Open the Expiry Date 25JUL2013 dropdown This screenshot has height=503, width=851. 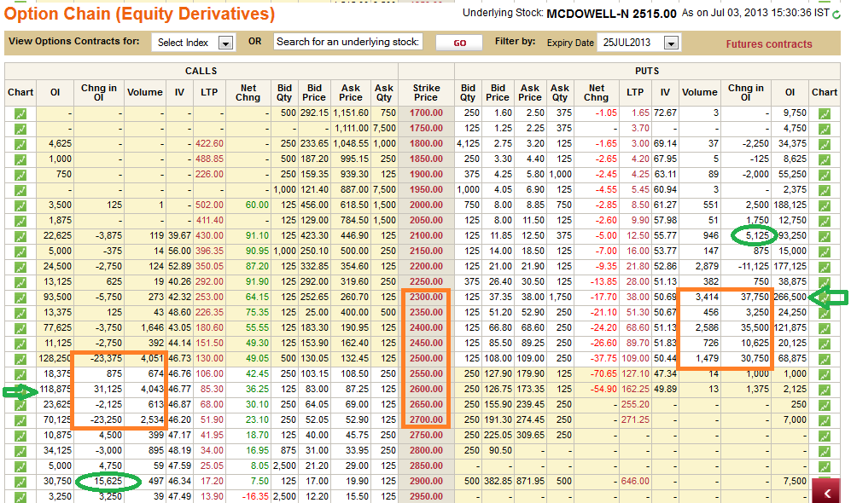pyautogui.click(x=638, y=43)
